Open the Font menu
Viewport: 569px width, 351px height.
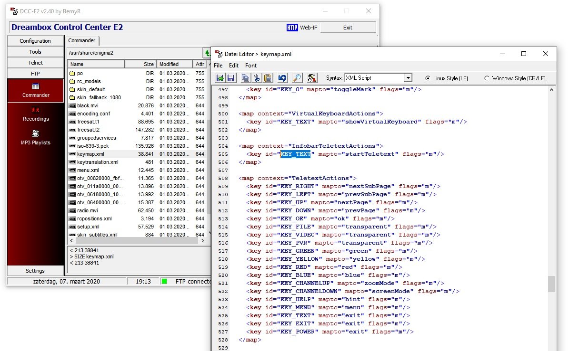[x=251, y=66]
